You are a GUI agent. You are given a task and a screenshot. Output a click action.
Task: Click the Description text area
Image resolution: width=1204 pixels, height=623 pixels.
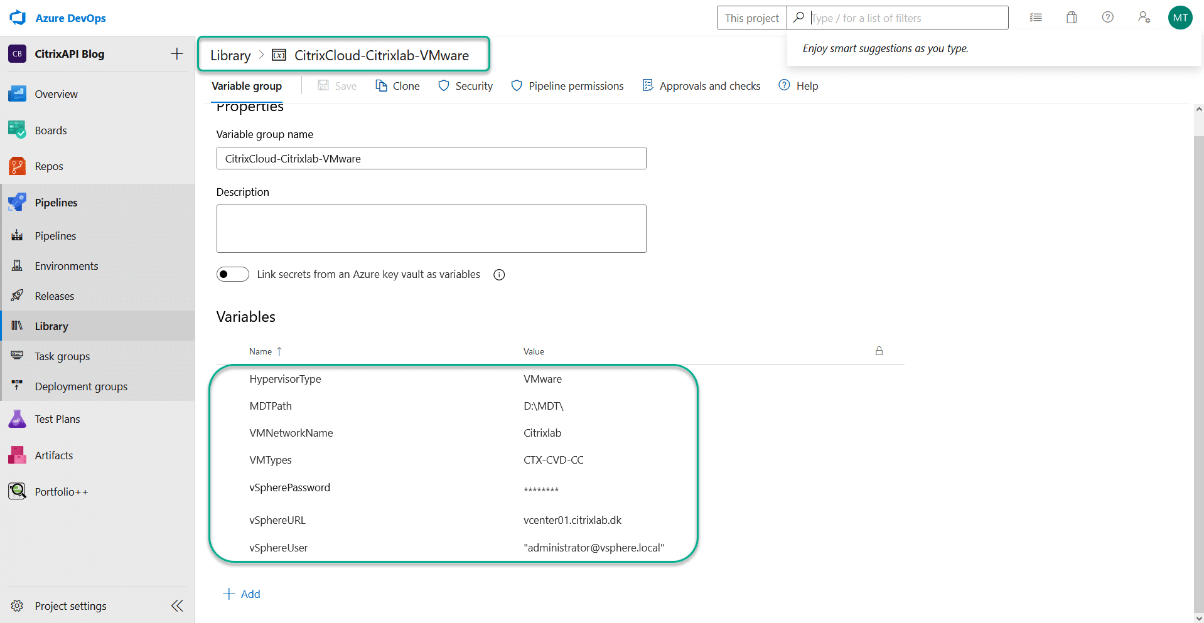431,228
